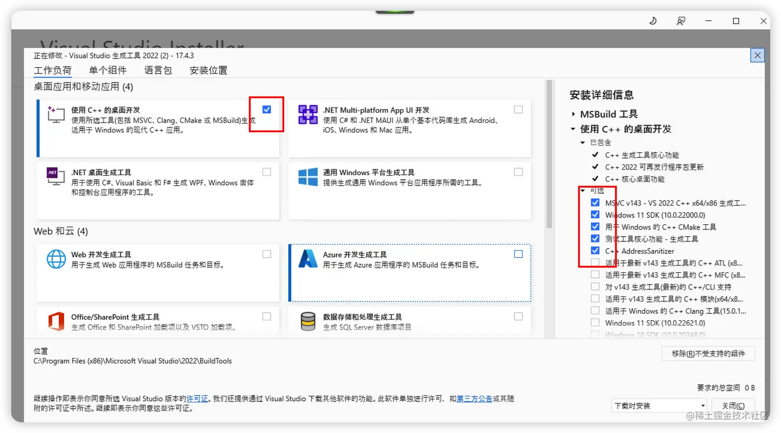Check 适用于 Windows 的 C++ Clang 工具 option
Viewport: 781px width, 433px height.
pos(595,311)
